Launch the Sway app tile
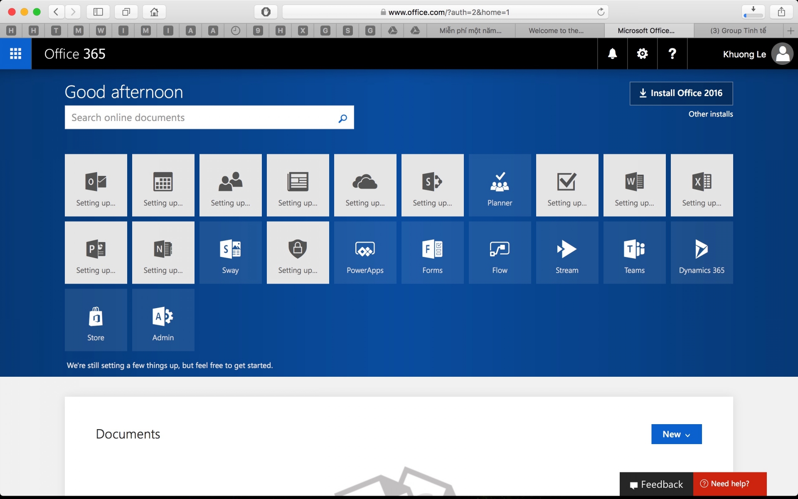Screen dimensions: 798x499 pos(231,252)
